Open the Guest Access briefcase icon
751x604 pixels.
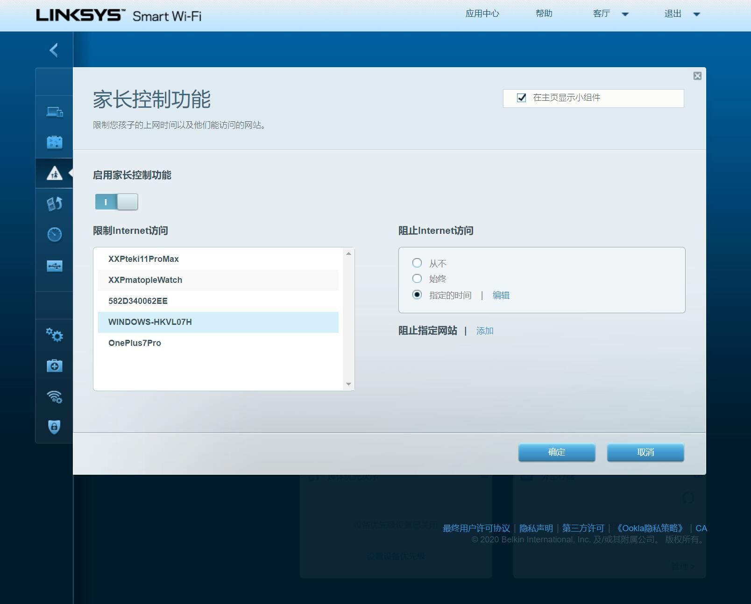coord(55,142)
